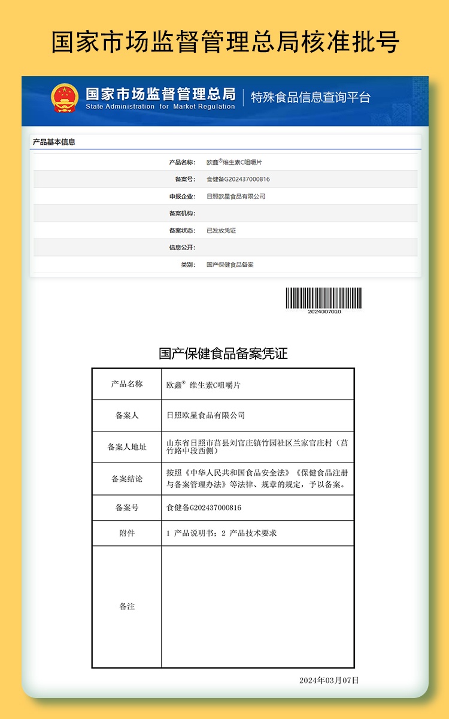Click the 国产保健食品备案凭证 certificate title
The height and width of the screenshot is (719, 449).
(x=223, y=354)
